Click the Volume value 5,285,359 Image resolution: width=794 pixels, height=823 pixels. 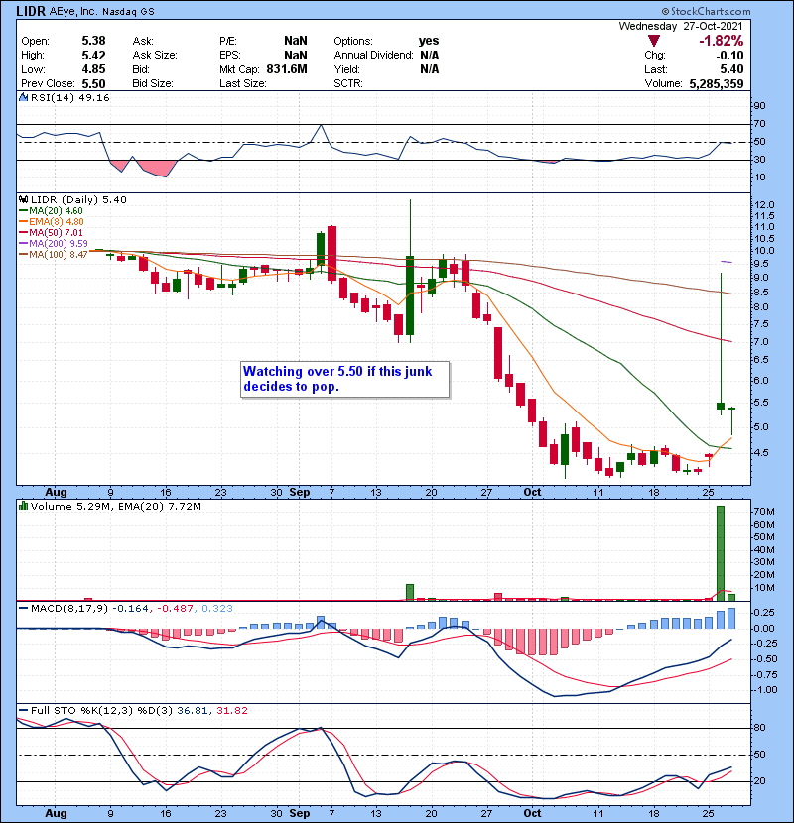coord(717,84)
